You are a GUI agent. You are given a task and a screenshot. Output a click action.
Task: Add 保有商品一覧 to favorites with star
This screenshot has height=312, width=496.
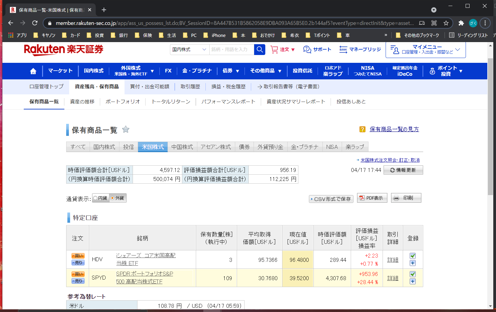126,130
